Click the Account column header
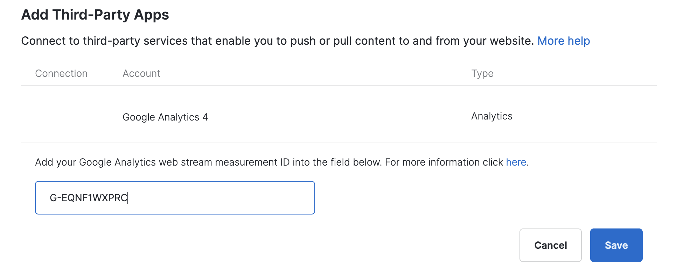 coord(141,73)
